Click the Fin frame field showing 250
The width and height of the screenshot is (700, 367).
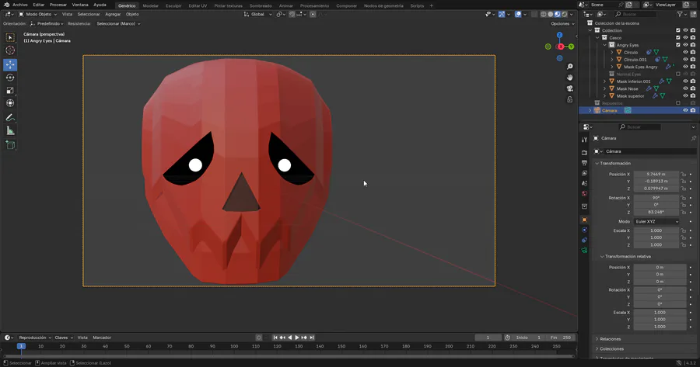tap(560, 338)
